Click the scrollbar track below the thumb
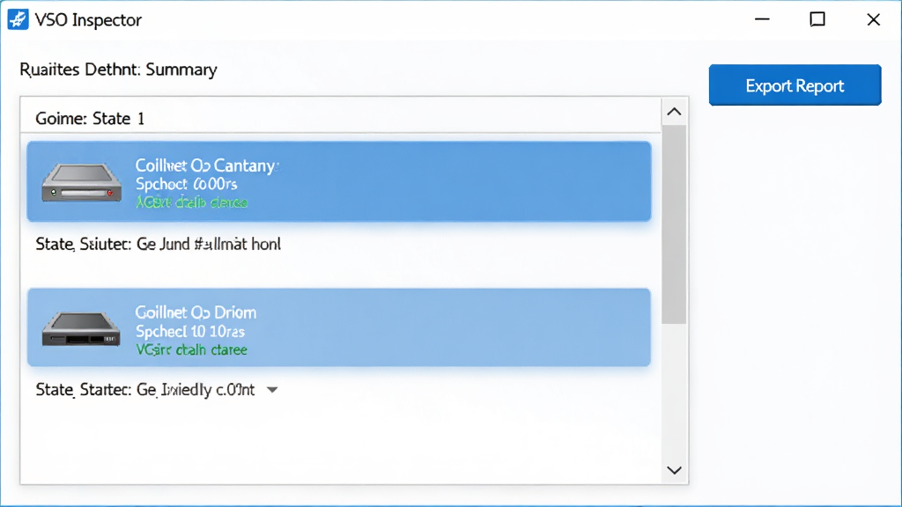The width and height of the screenshot is (902, 507). tap(674, 391)
